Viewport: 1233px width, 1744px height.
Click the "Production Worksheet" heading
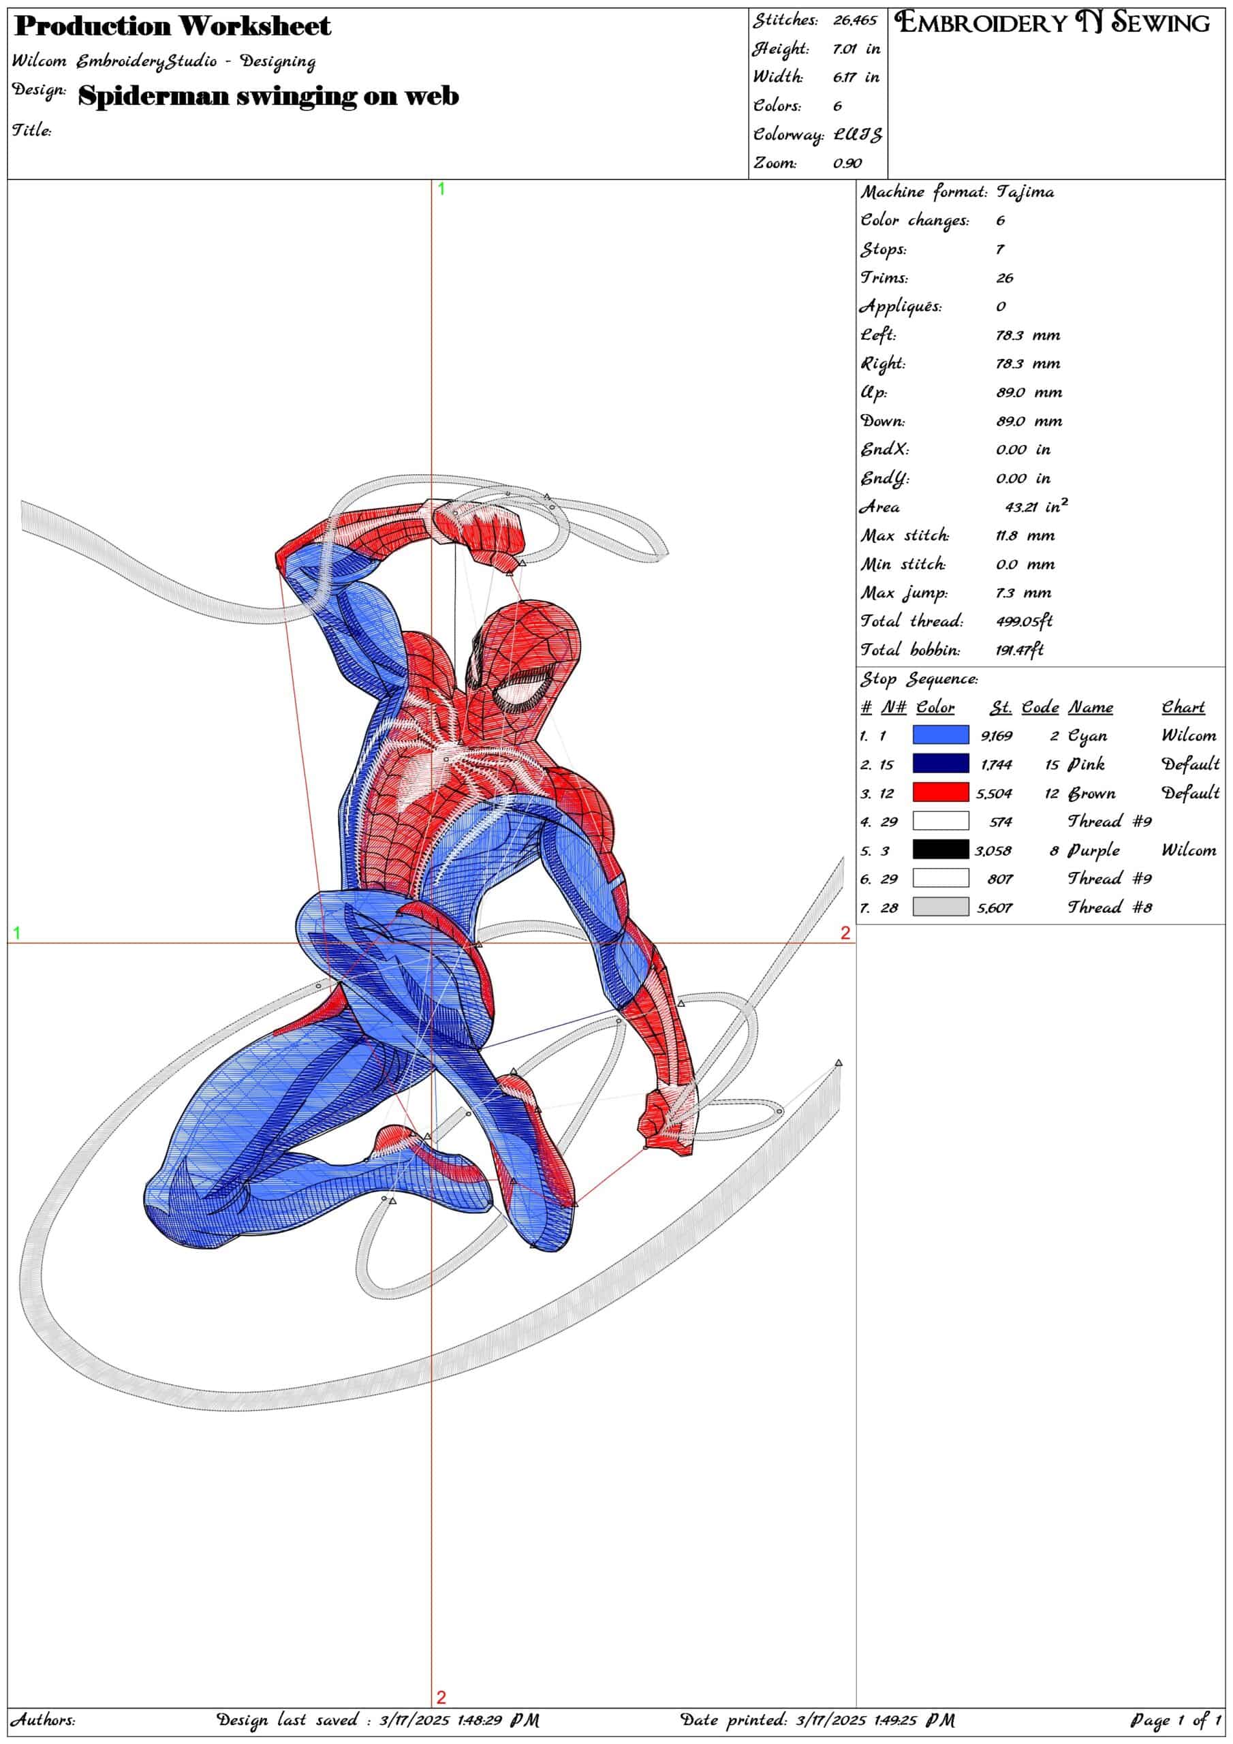pyautogui.click(x=173, y=27)
